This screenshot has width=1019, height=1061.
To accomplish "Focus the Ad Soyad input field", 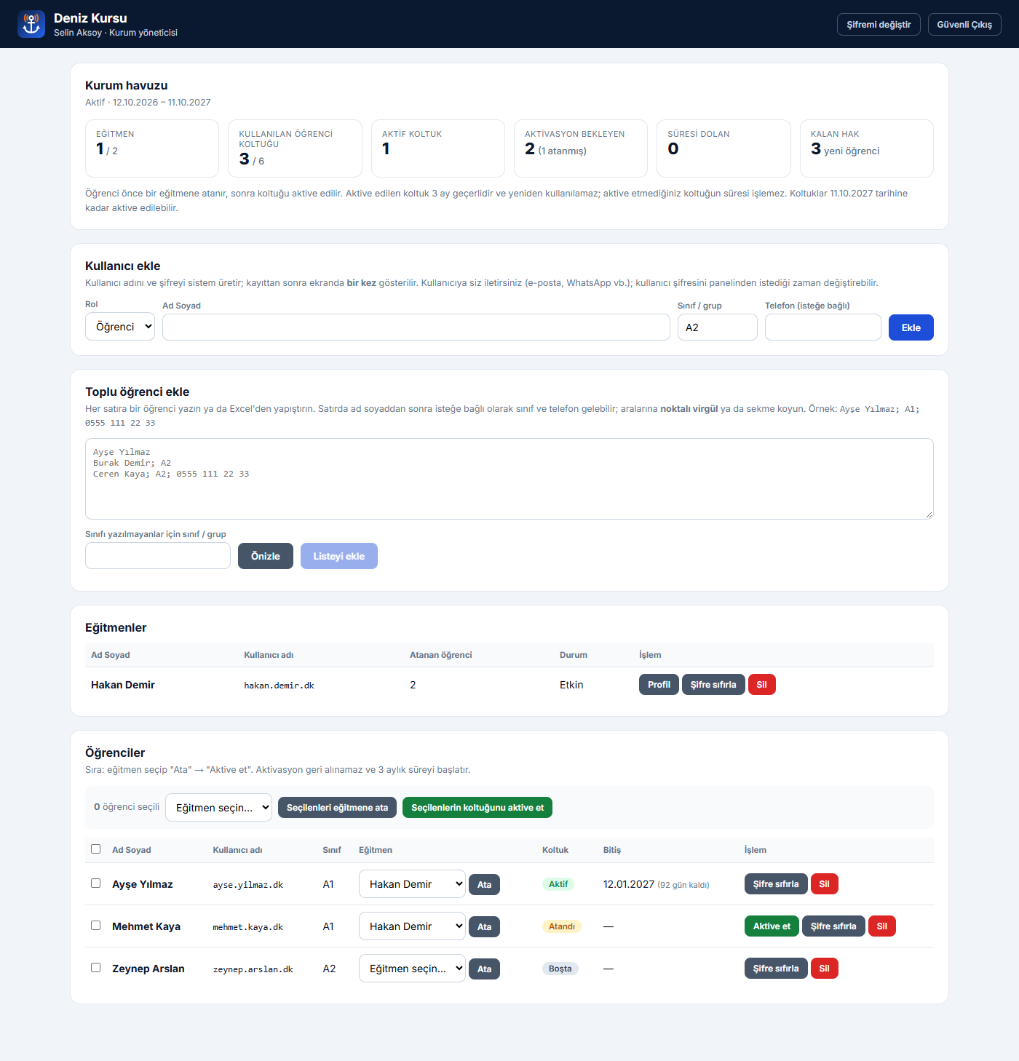I will 416,327.
